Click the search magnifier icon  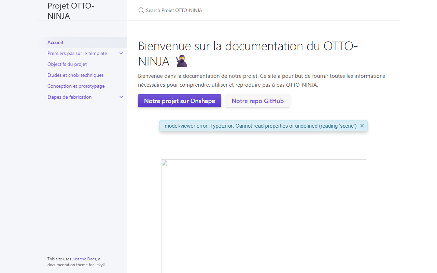click(x=141, y=10)
